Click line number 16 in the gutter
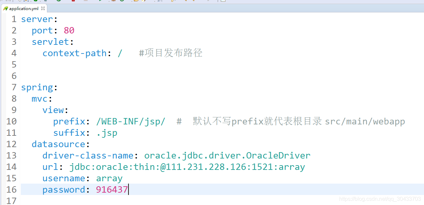Viewport: 424px width, 205px height. tap(11, 190)
